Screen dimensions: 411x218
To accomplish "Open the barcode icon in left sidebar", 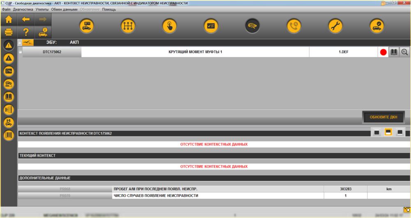I will (x=9, y=135).
